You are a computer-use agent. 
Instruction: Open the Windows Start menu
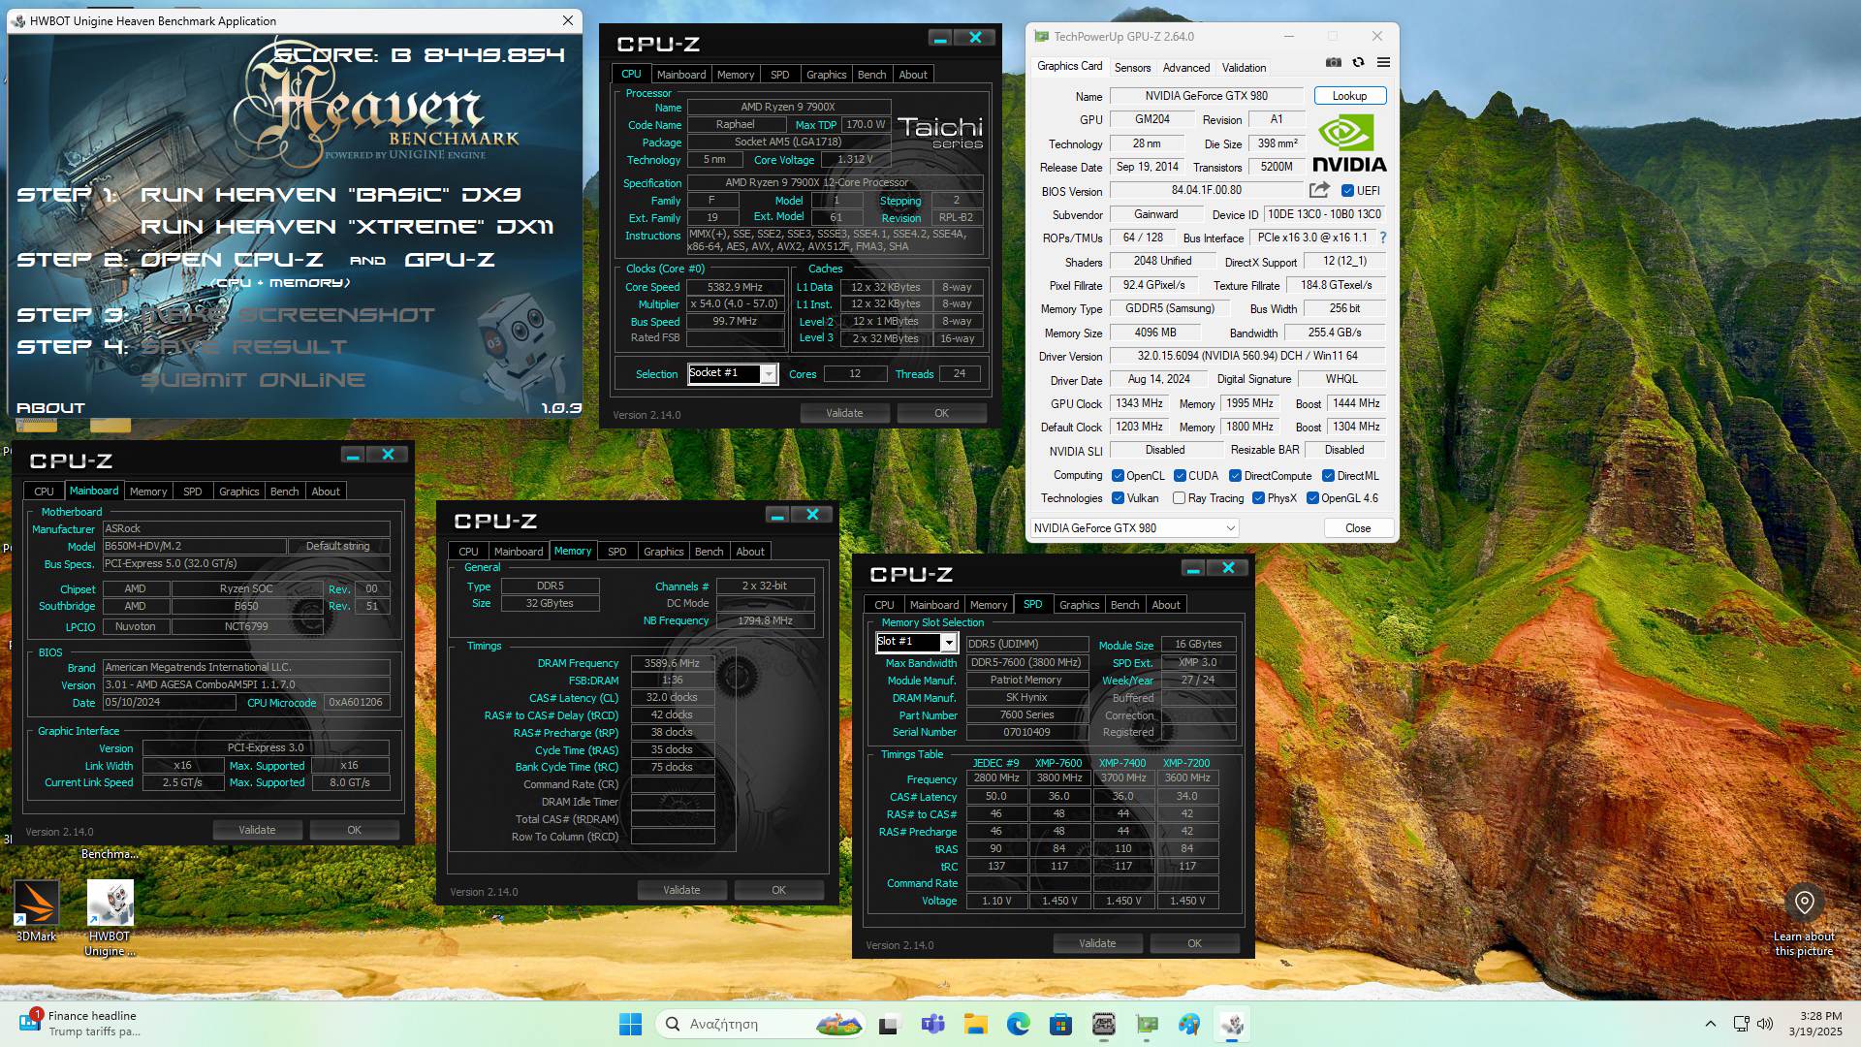[630, 1024]
